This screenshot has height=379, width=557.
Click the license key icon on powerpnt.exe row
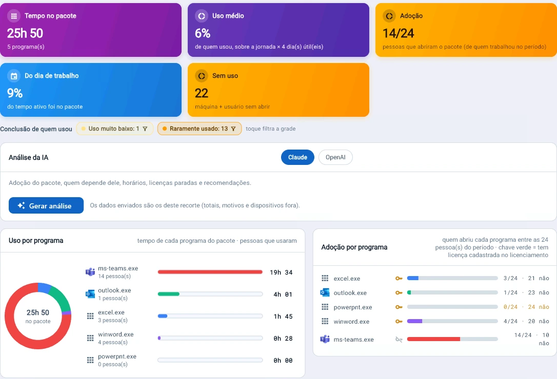coord(399,307)
